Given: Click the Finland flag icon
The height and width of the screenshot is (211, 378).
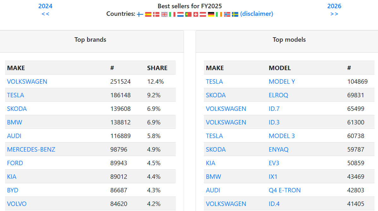Looking at the screenshot, I should point(140,14).
